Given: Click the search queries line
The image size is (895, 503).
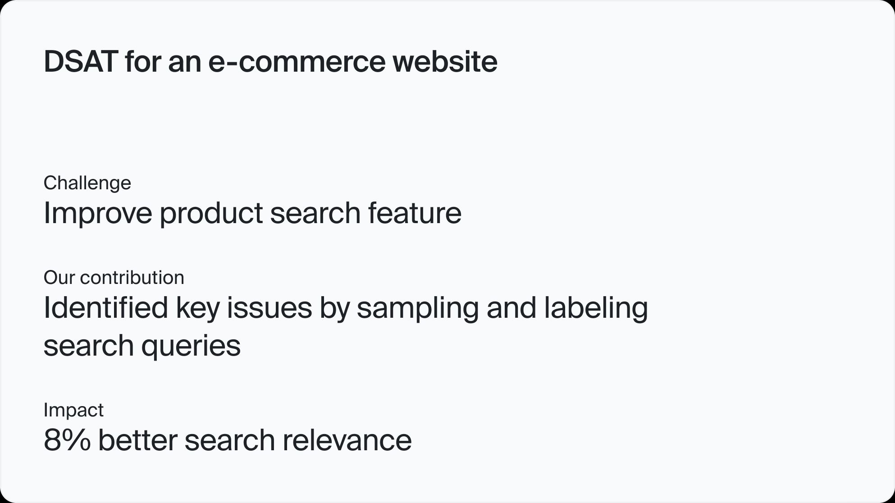Looking at the screenshot, I should (x=142, y=346).
